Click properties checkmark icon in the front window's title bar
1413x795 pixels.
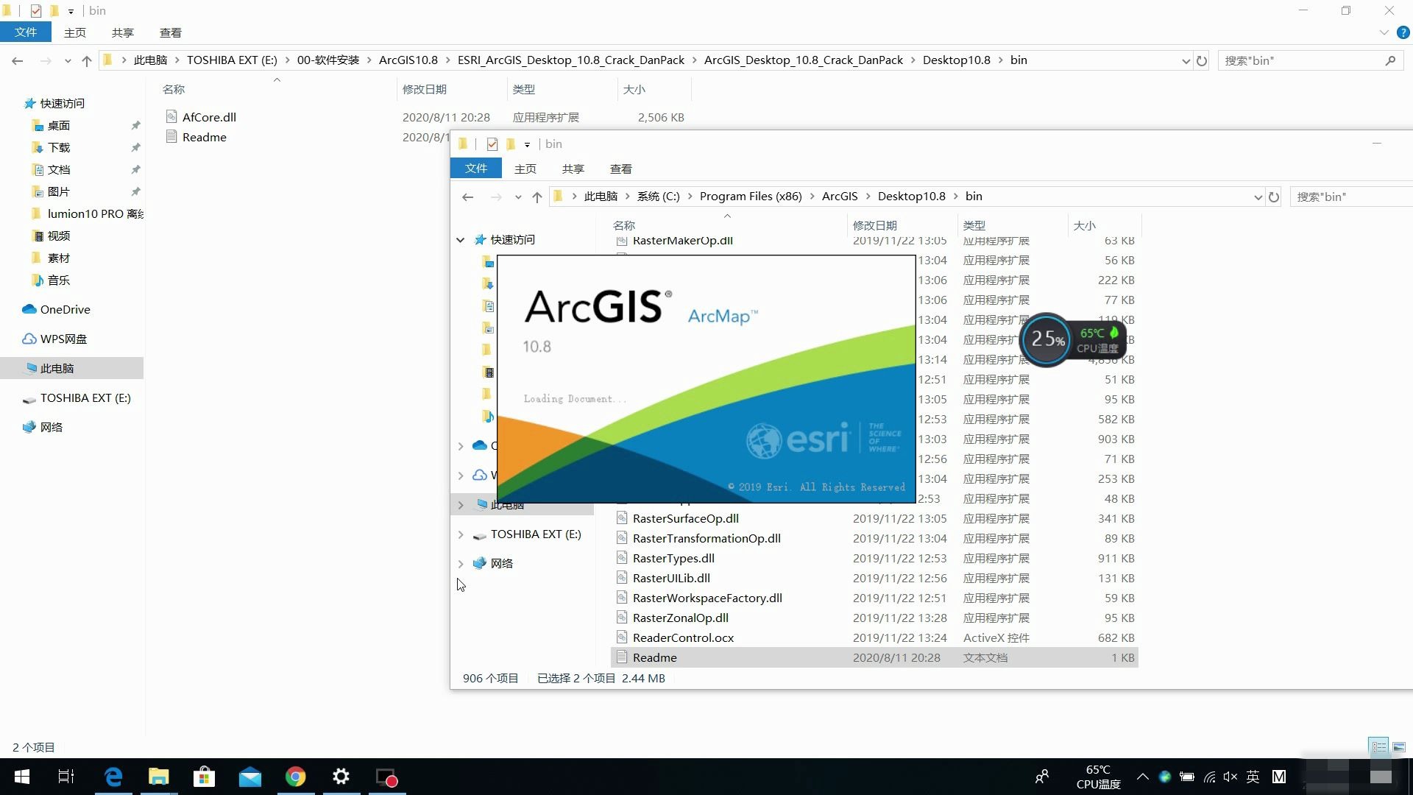pyautogui.click(x=492, y=144)
